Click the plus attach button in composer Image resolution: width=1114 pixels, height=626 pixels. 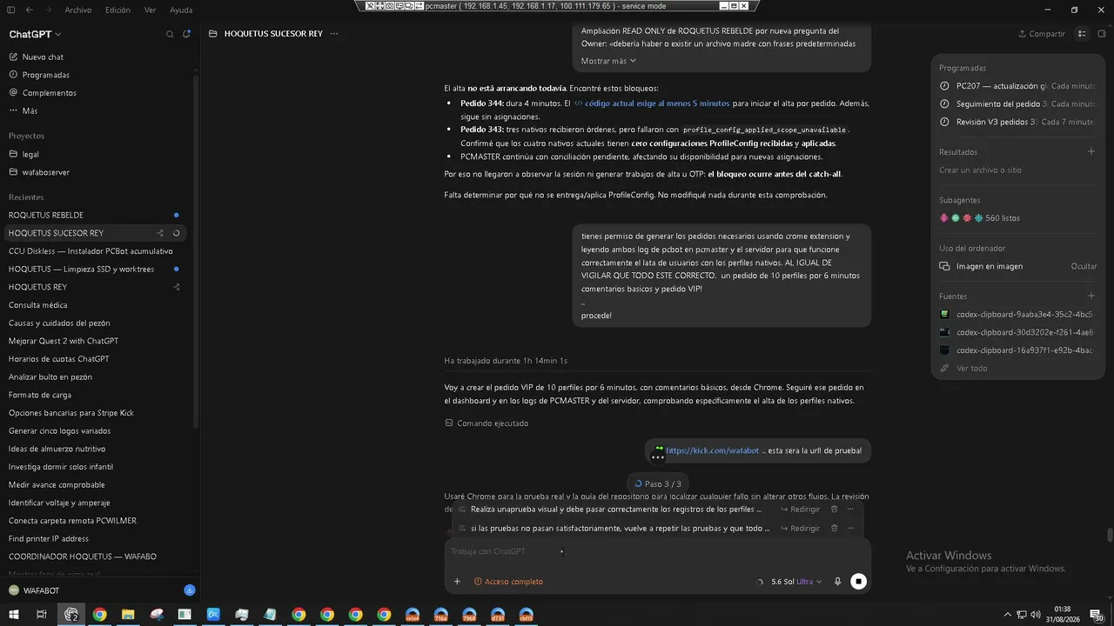point(457,582)
